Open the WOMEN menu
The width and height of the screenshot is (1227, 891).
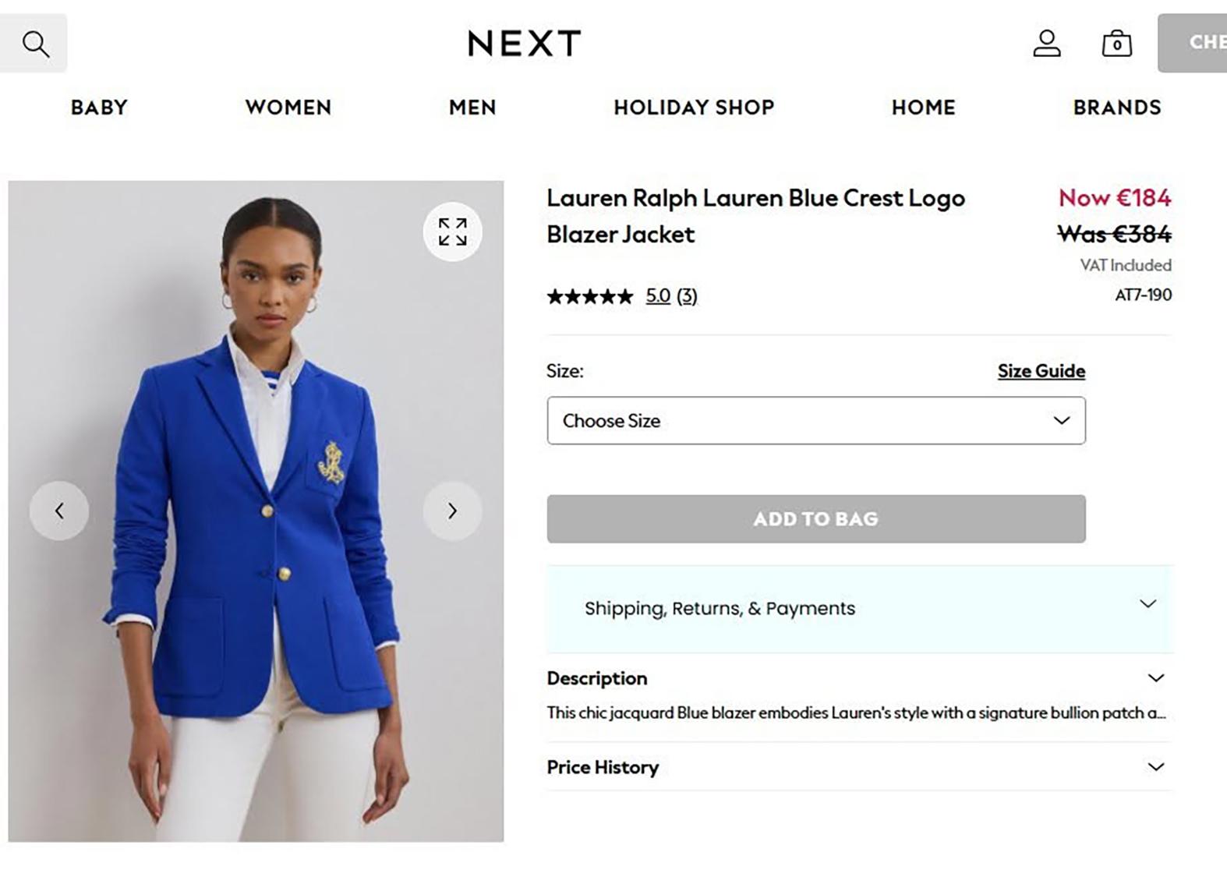[288, 108]
